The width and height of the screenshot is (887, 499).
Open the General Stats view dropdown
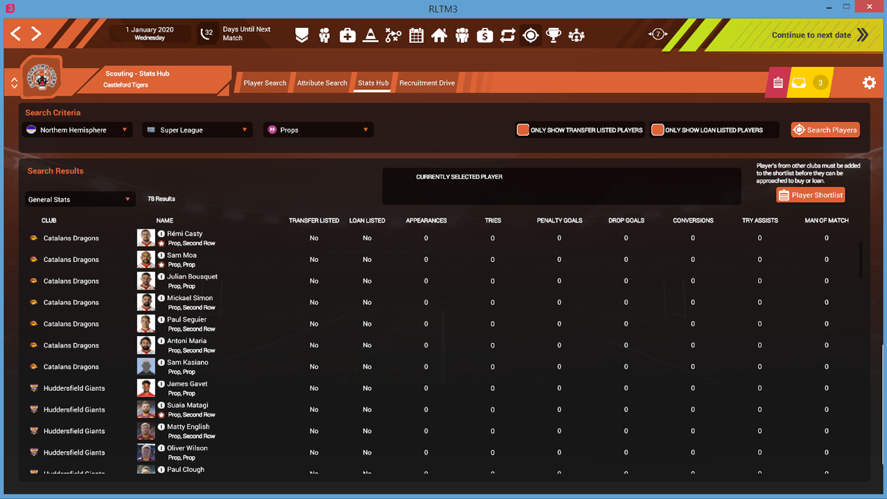(79, 199)
